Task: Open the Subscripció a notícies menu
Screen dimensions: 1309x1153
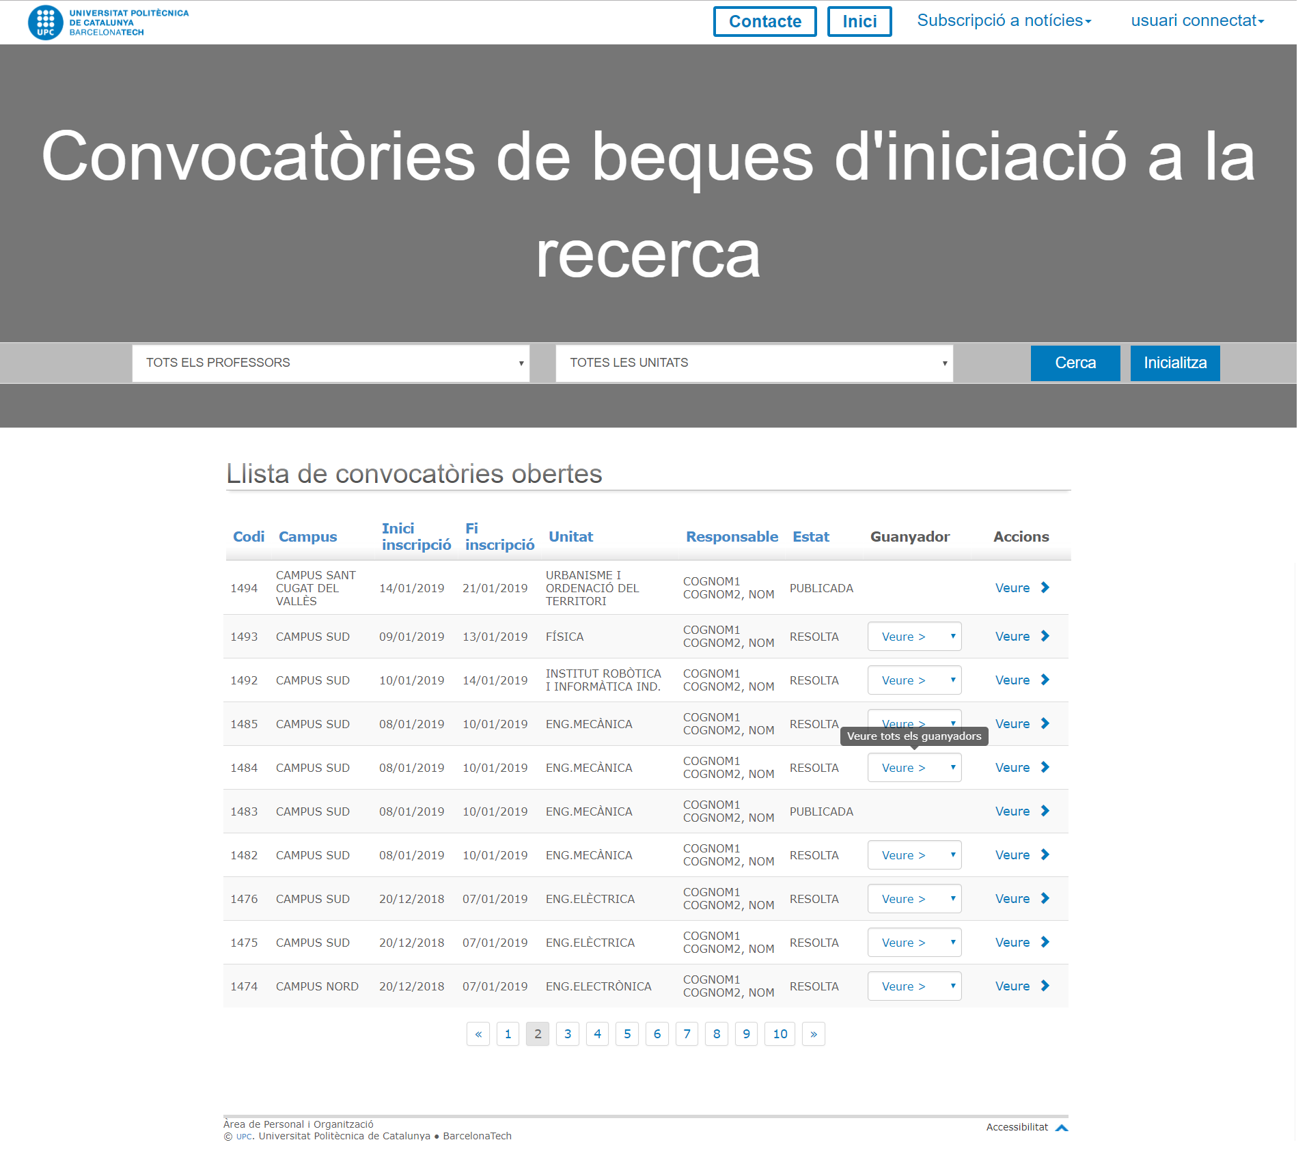Action: coord(1004,20)
